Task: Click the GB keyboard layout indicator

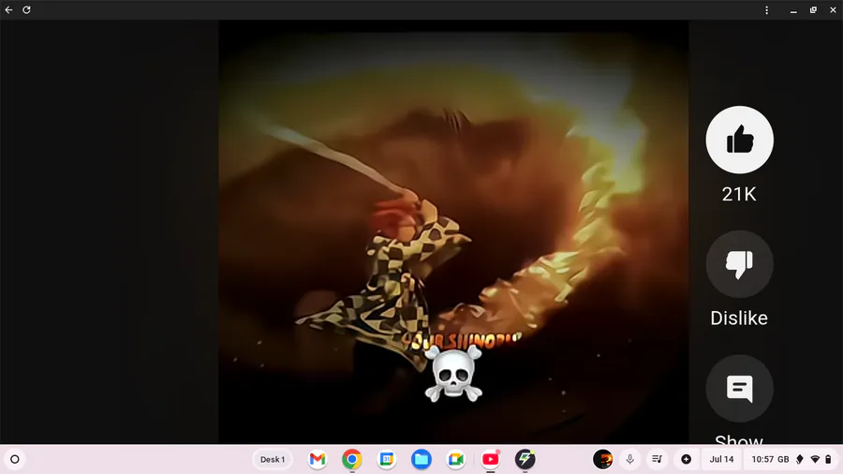Action: coord(783,459)
